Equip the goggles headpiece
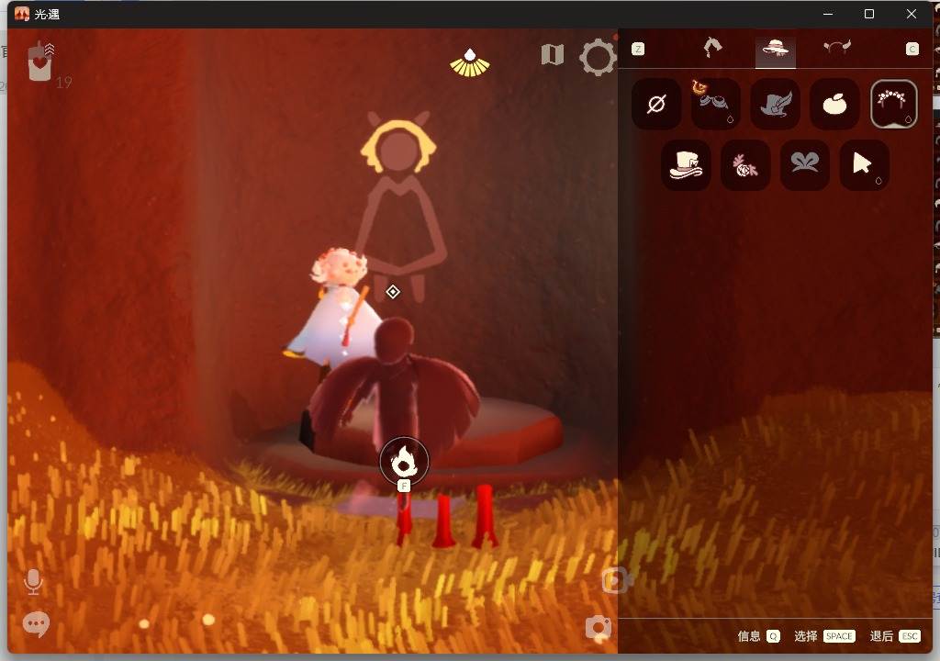 click(715, 104)
